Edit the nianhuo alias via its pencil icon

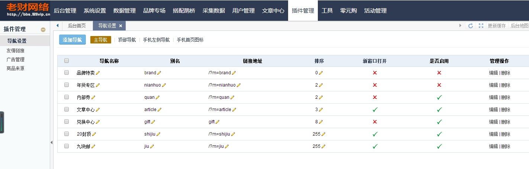164,85
